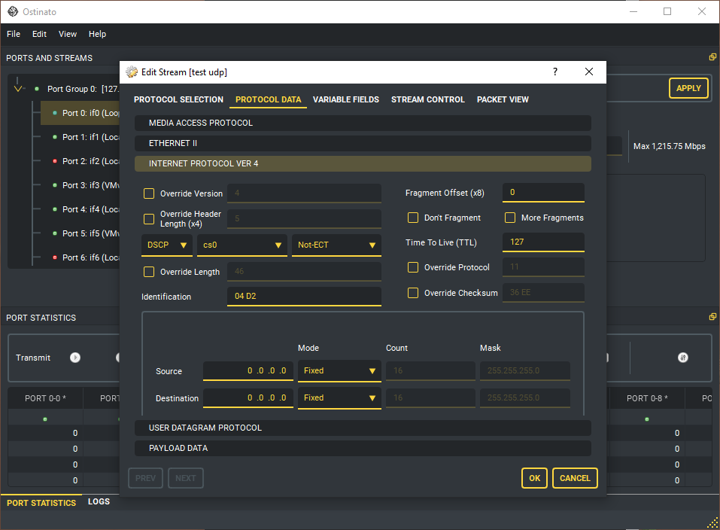Viewport: 720px width, 530px height.
Task: Open the DSCP type dropdown
Action: click(166, 245)
